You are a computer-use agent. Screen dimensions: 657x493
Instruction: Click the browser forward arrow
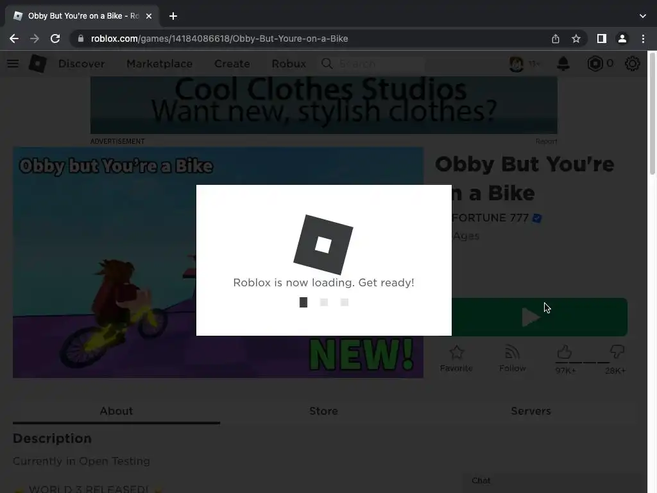tap(35, 39)
